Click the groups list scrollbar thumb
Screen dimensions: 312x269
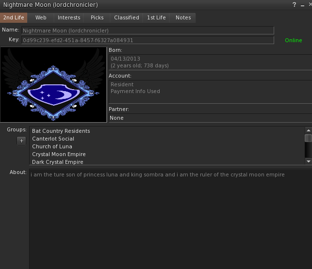[x=308, y=138]
